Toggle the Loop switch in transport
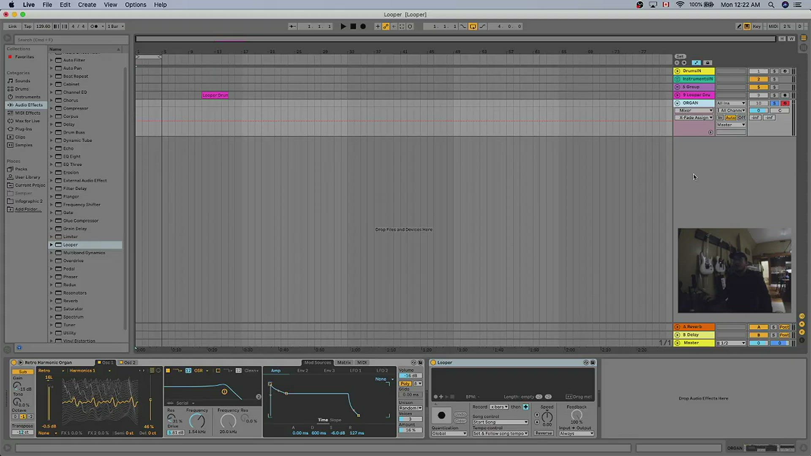The width and height of the screenshot is (811, 456). pos(473,26)
